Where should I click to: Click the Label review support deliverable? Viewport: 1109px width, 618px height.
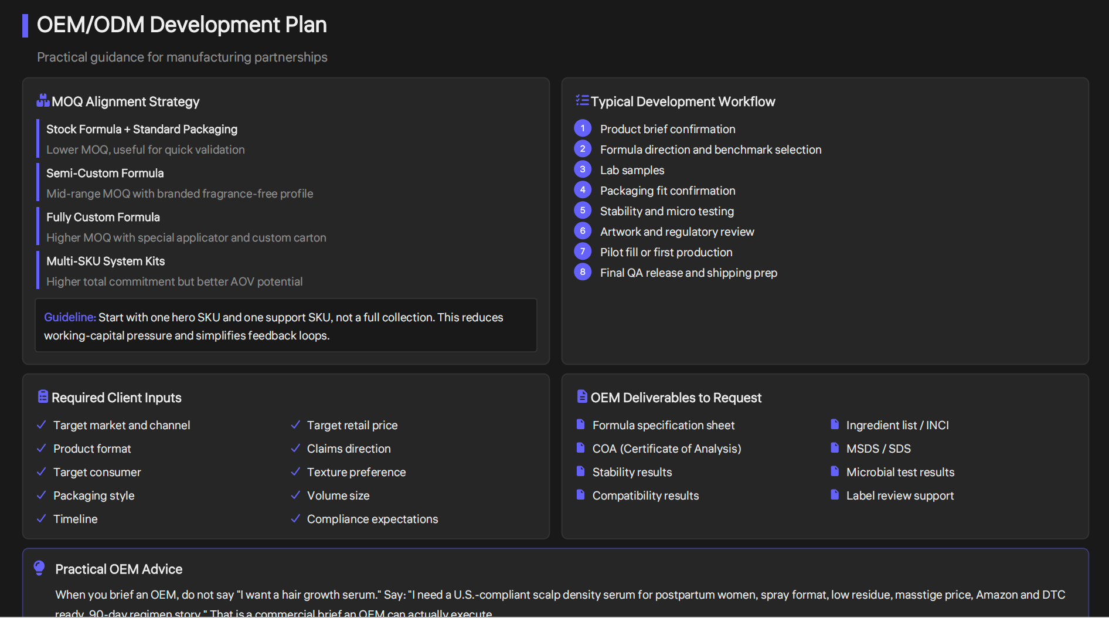(x=900, y=495)
